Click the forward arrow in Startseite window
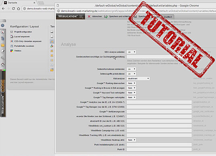This screenshot has width=216, height=156. point(8,8)
